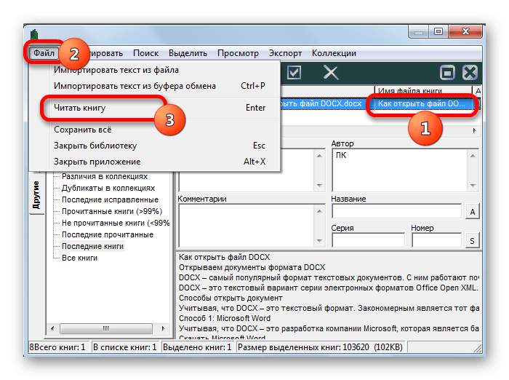The height and width of the screenshot is (380, 509).
Task: Click preview line Способ 1: Microsoft Word
Action: 225,318
